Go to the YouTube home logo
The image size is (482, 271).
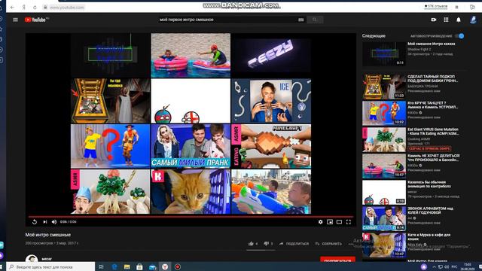[35, 20]
